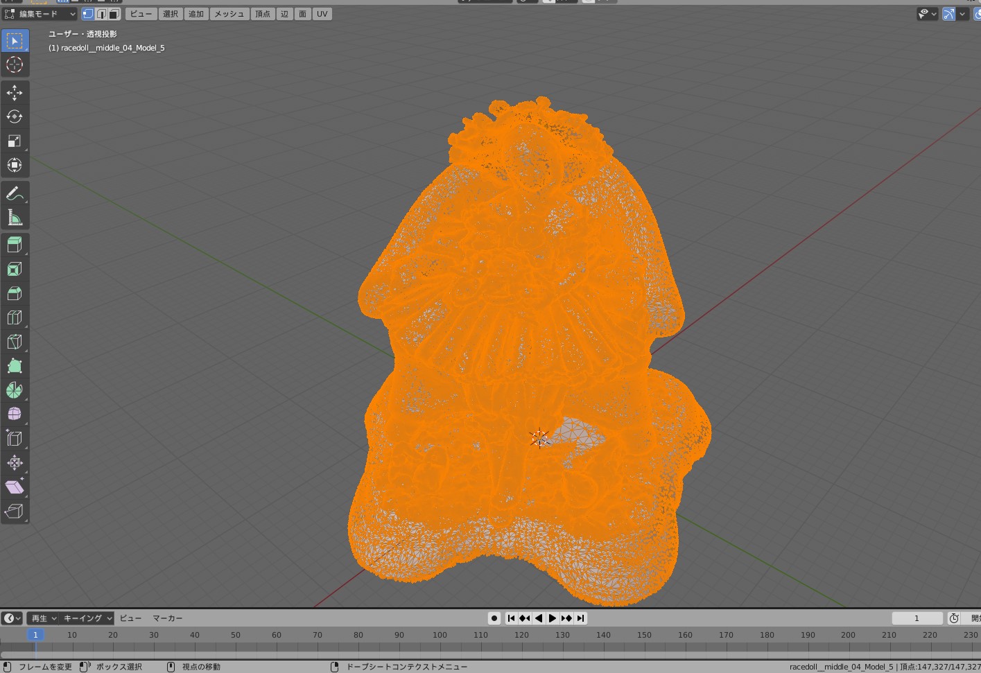This screenshot has width=981, height=673.
Task: Open the 編集モード mode dropdown
Action: (x=40, y=14)
